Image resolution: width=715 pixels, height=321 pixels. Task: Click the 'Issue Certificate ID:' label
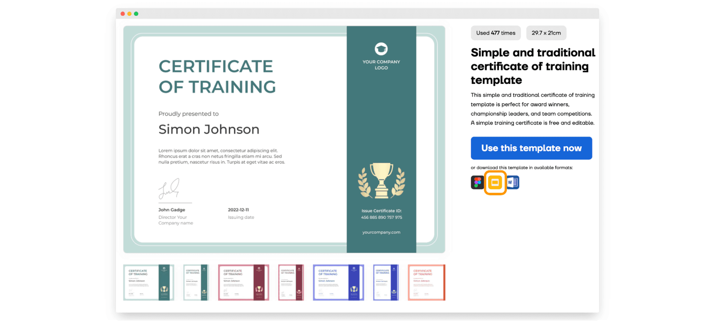click(381, 211)
